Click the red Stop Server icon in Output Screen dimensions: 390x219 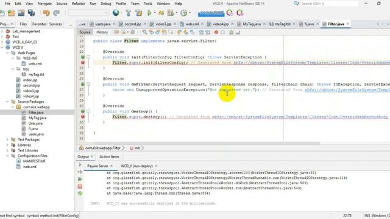(80, 186)
